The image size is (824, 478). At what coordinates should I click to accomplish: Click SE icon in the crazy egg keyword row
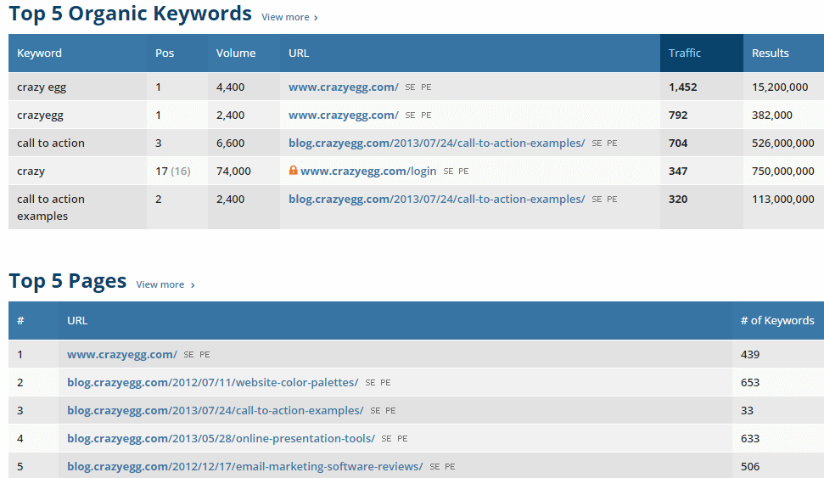click(x=410, y=87)
